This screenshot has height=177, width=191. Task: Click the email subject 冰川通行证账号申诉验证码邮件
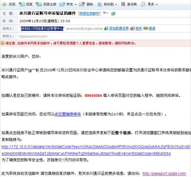pyautogui.click(x=48, y=13)
